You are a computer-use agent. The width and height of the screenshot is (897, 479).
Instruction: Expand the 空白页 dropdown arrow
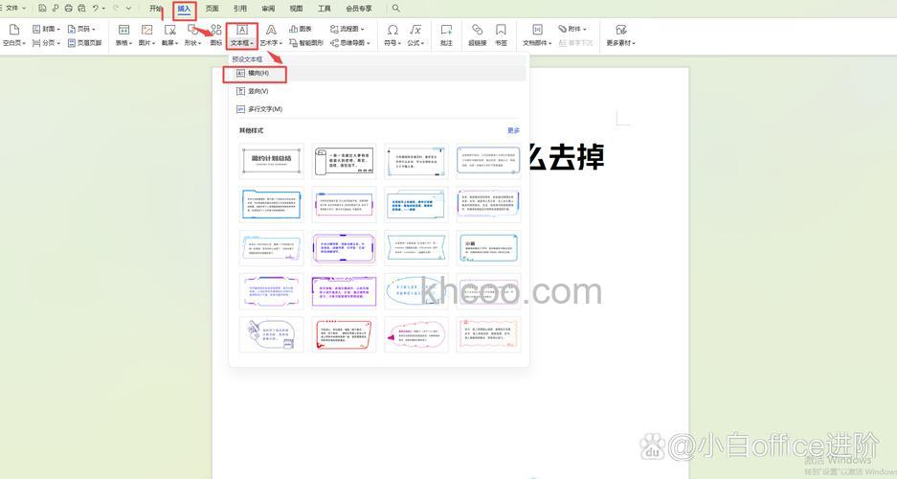click(24, 43)
